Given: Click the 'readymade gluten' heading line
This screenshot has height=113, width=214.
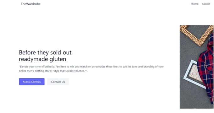Looking at the screenshot, I should click(42, 59).
